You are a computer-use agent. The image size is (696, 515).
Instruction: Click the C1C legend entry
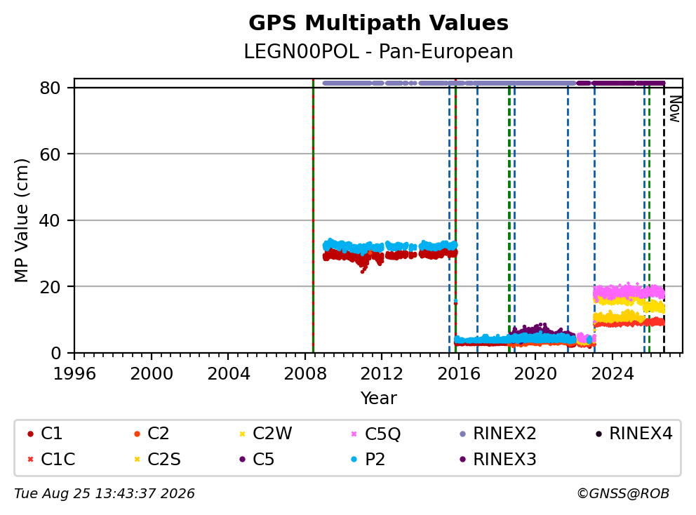tap(51, 459)
